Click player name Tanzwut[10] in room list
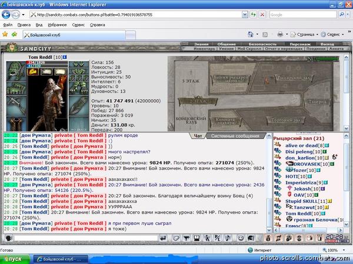The width and height of the screenshot is (353, 264). coord(308,207)
